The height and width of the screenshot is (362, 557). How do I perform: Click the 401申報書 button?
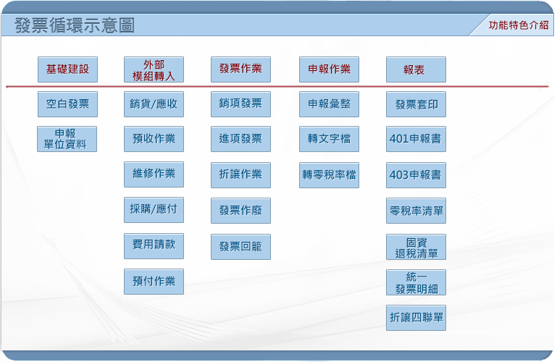(416, 139)
